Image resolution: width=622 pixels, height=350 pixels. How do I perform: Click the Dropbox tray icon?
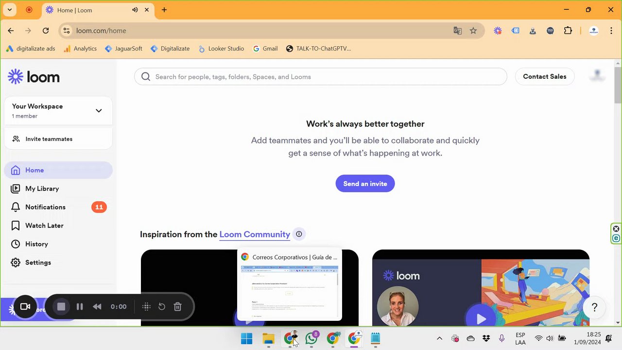[486, 338]
